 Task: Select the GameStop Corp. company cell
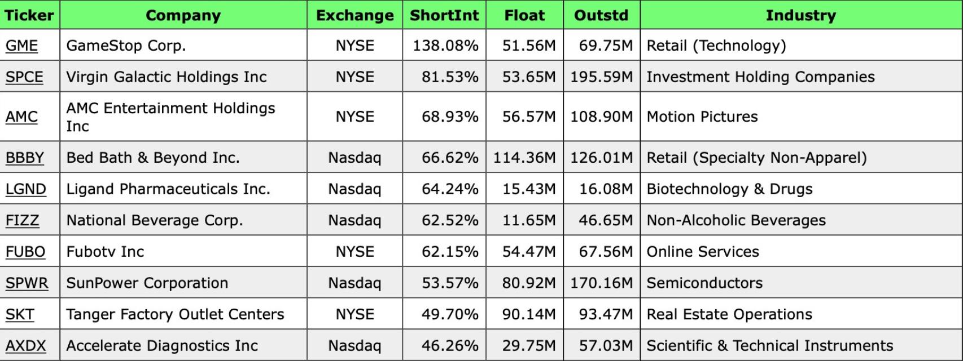point(126,46)
